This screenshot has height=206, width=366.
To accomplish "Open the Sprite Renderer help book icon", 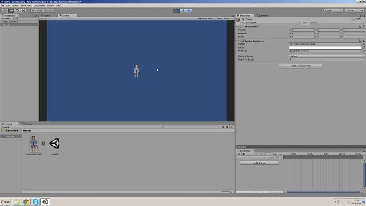I will (360, 41).
